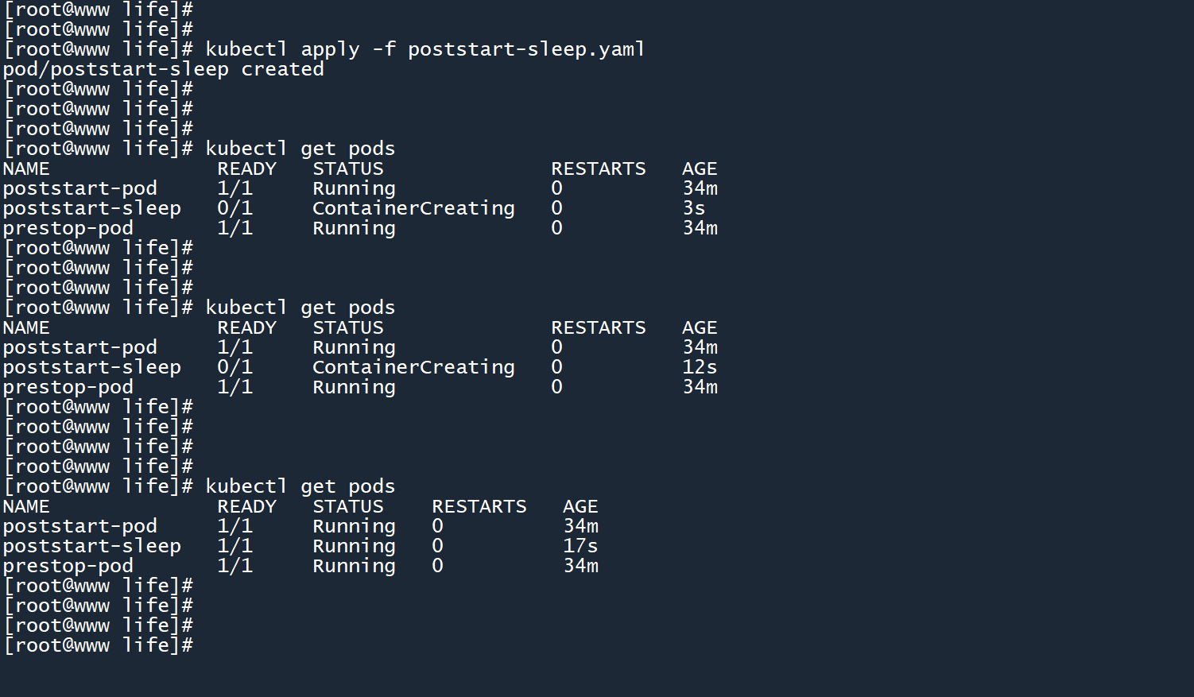Click the first 'kubectl get pods' command
Image resolution: width=1194 pixels, height=697 pixels.
pos(300,149)
